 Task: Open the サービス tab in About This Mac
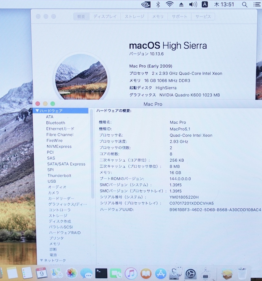[x=203, y=17]
